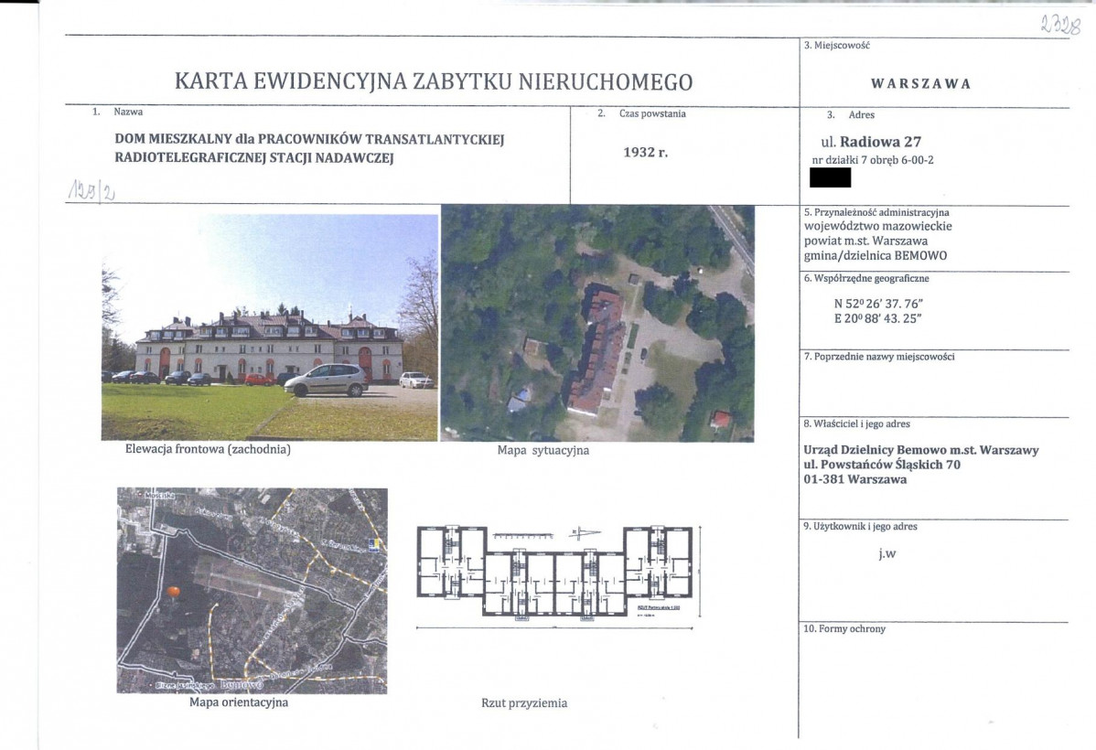The height and width of the screenshot is (750, 1096).
Task: Open the Mapa orientacyjna satellite image
Action: click(252, 590)
